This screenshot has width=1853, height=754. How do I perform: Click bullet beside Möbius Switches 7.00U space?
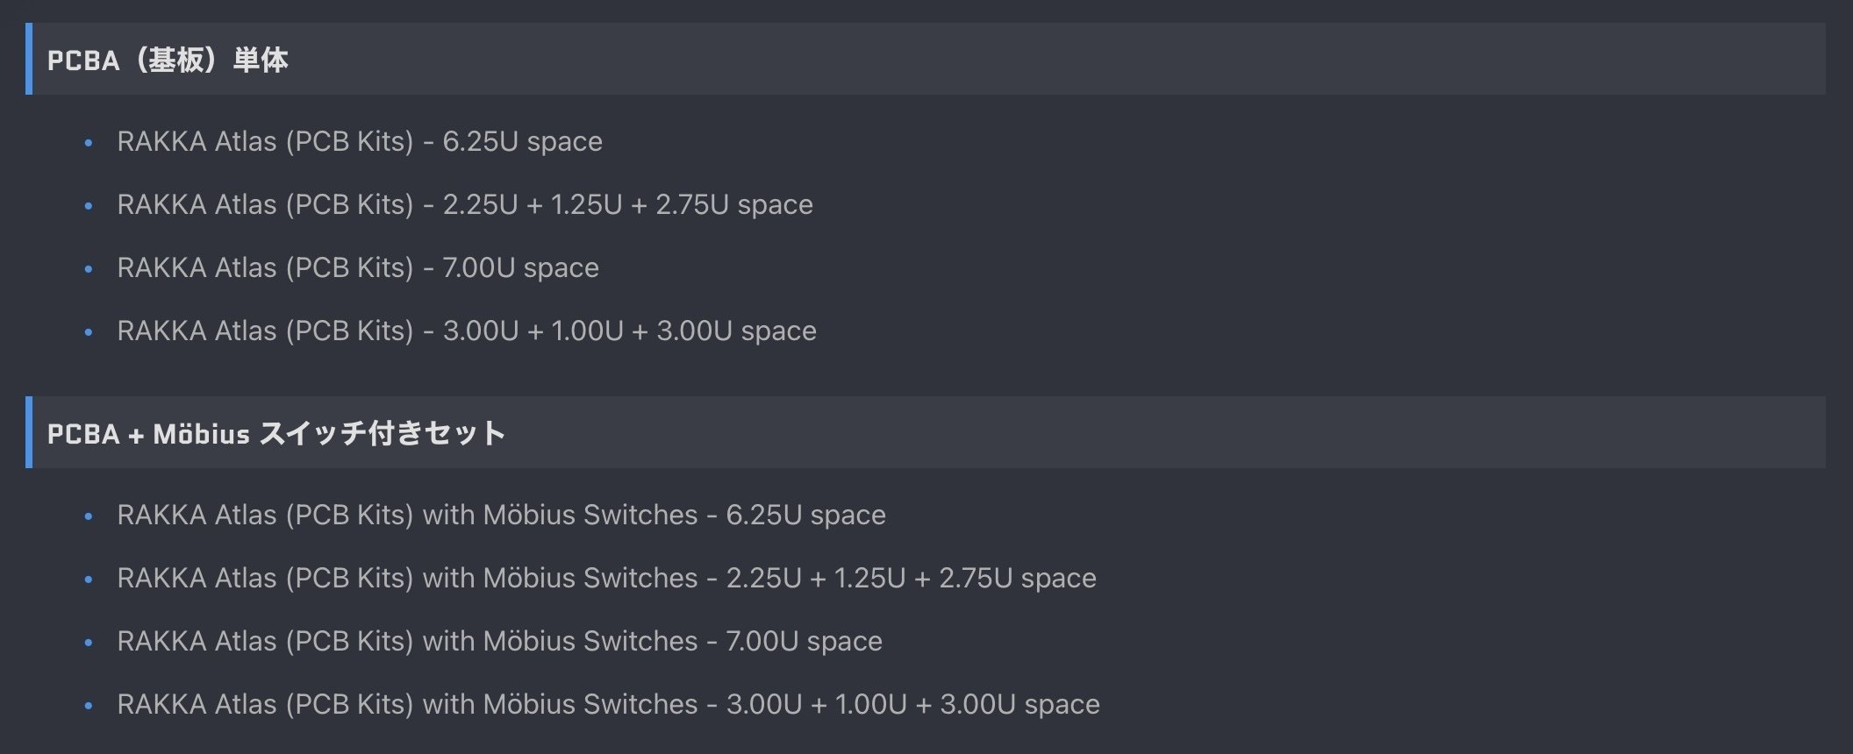88,642
